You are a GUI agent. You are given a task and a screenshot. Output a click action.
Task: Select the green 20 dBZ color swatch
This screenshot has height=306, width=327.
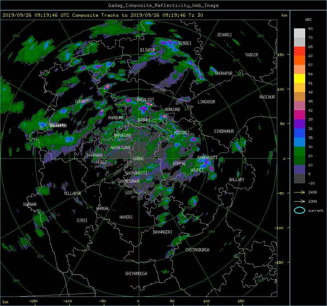(299, 151)
